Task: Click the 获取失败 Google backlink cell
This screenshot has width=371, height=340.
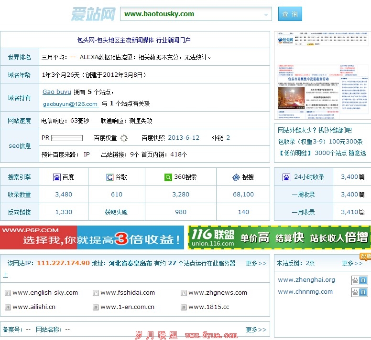Action: click(116, 212)
